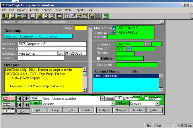Open the calendar grid toolbar icon
Screen dimensions: 193x128
pos(25,16)
